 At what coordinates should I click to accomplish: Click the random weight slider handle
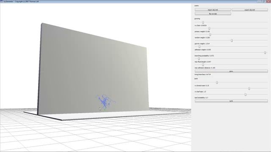(210, 35)
